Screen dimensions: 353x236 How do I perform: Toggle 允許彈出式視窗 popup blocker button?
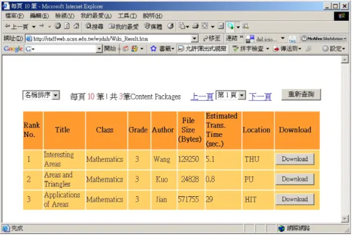[x=202, y=49]
